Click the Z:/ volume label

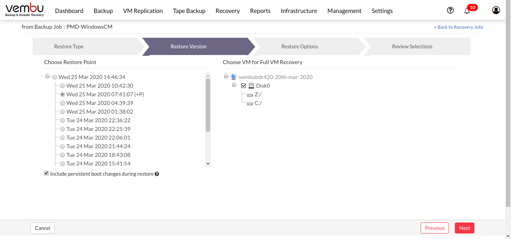(258, 94)
